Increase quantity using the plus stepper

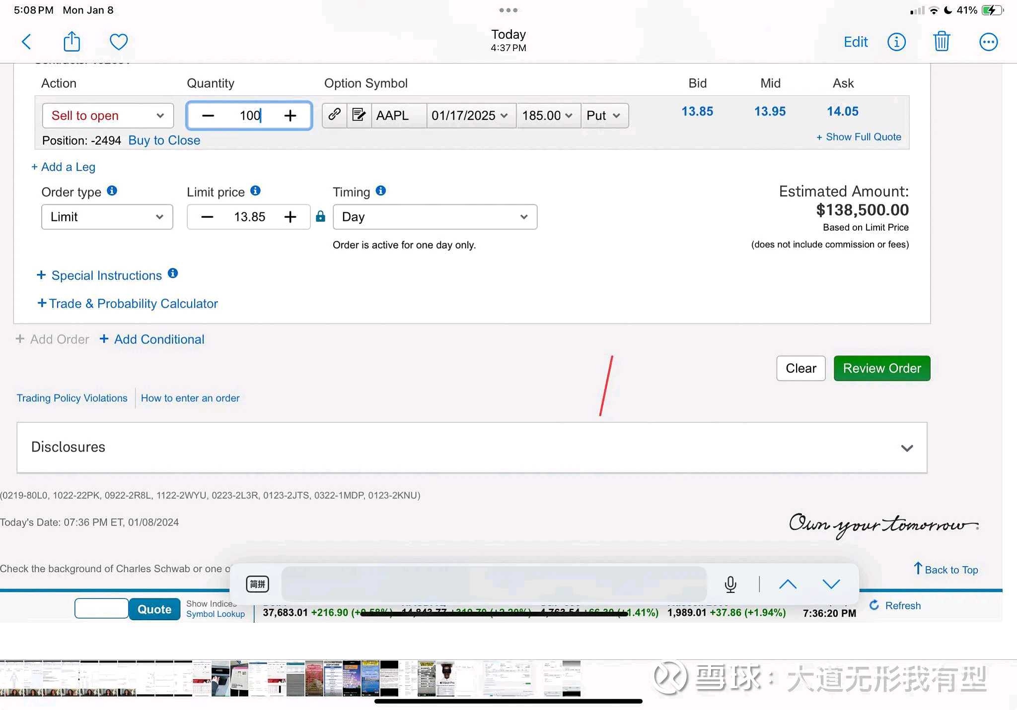pyautogui.click(x=290, y=115)
